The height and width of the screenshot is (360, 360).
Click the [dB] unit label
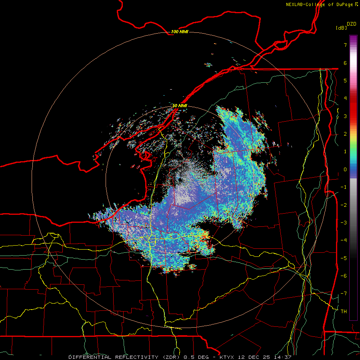tap(342, 28)
